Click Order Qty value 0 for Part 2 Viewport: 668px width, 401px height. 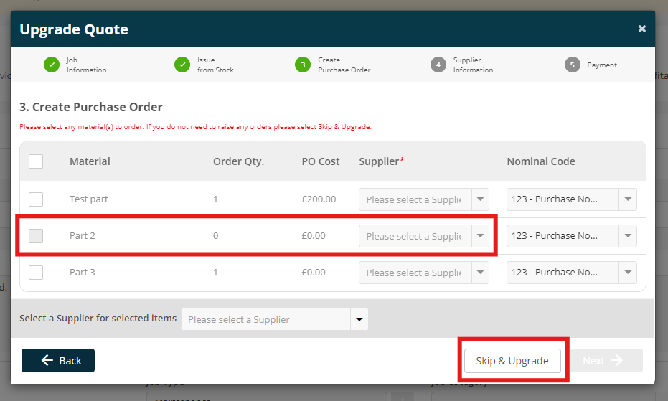tap(215, 236)
